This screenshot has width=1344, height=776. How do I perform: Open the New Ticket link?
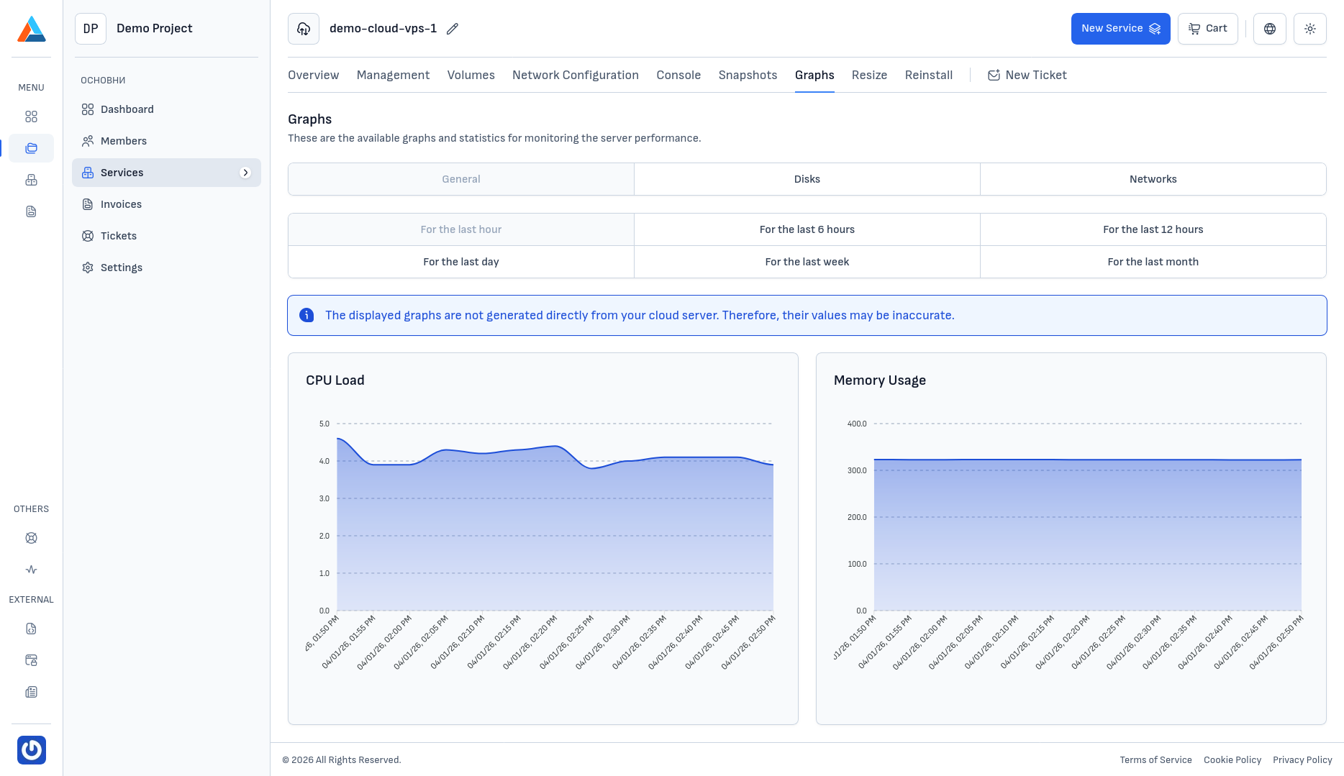tap(1027, 75)
